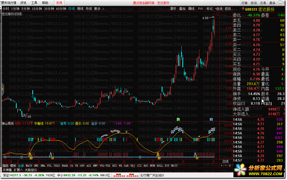Select the 指标 tab at bottom

point(6,166)
